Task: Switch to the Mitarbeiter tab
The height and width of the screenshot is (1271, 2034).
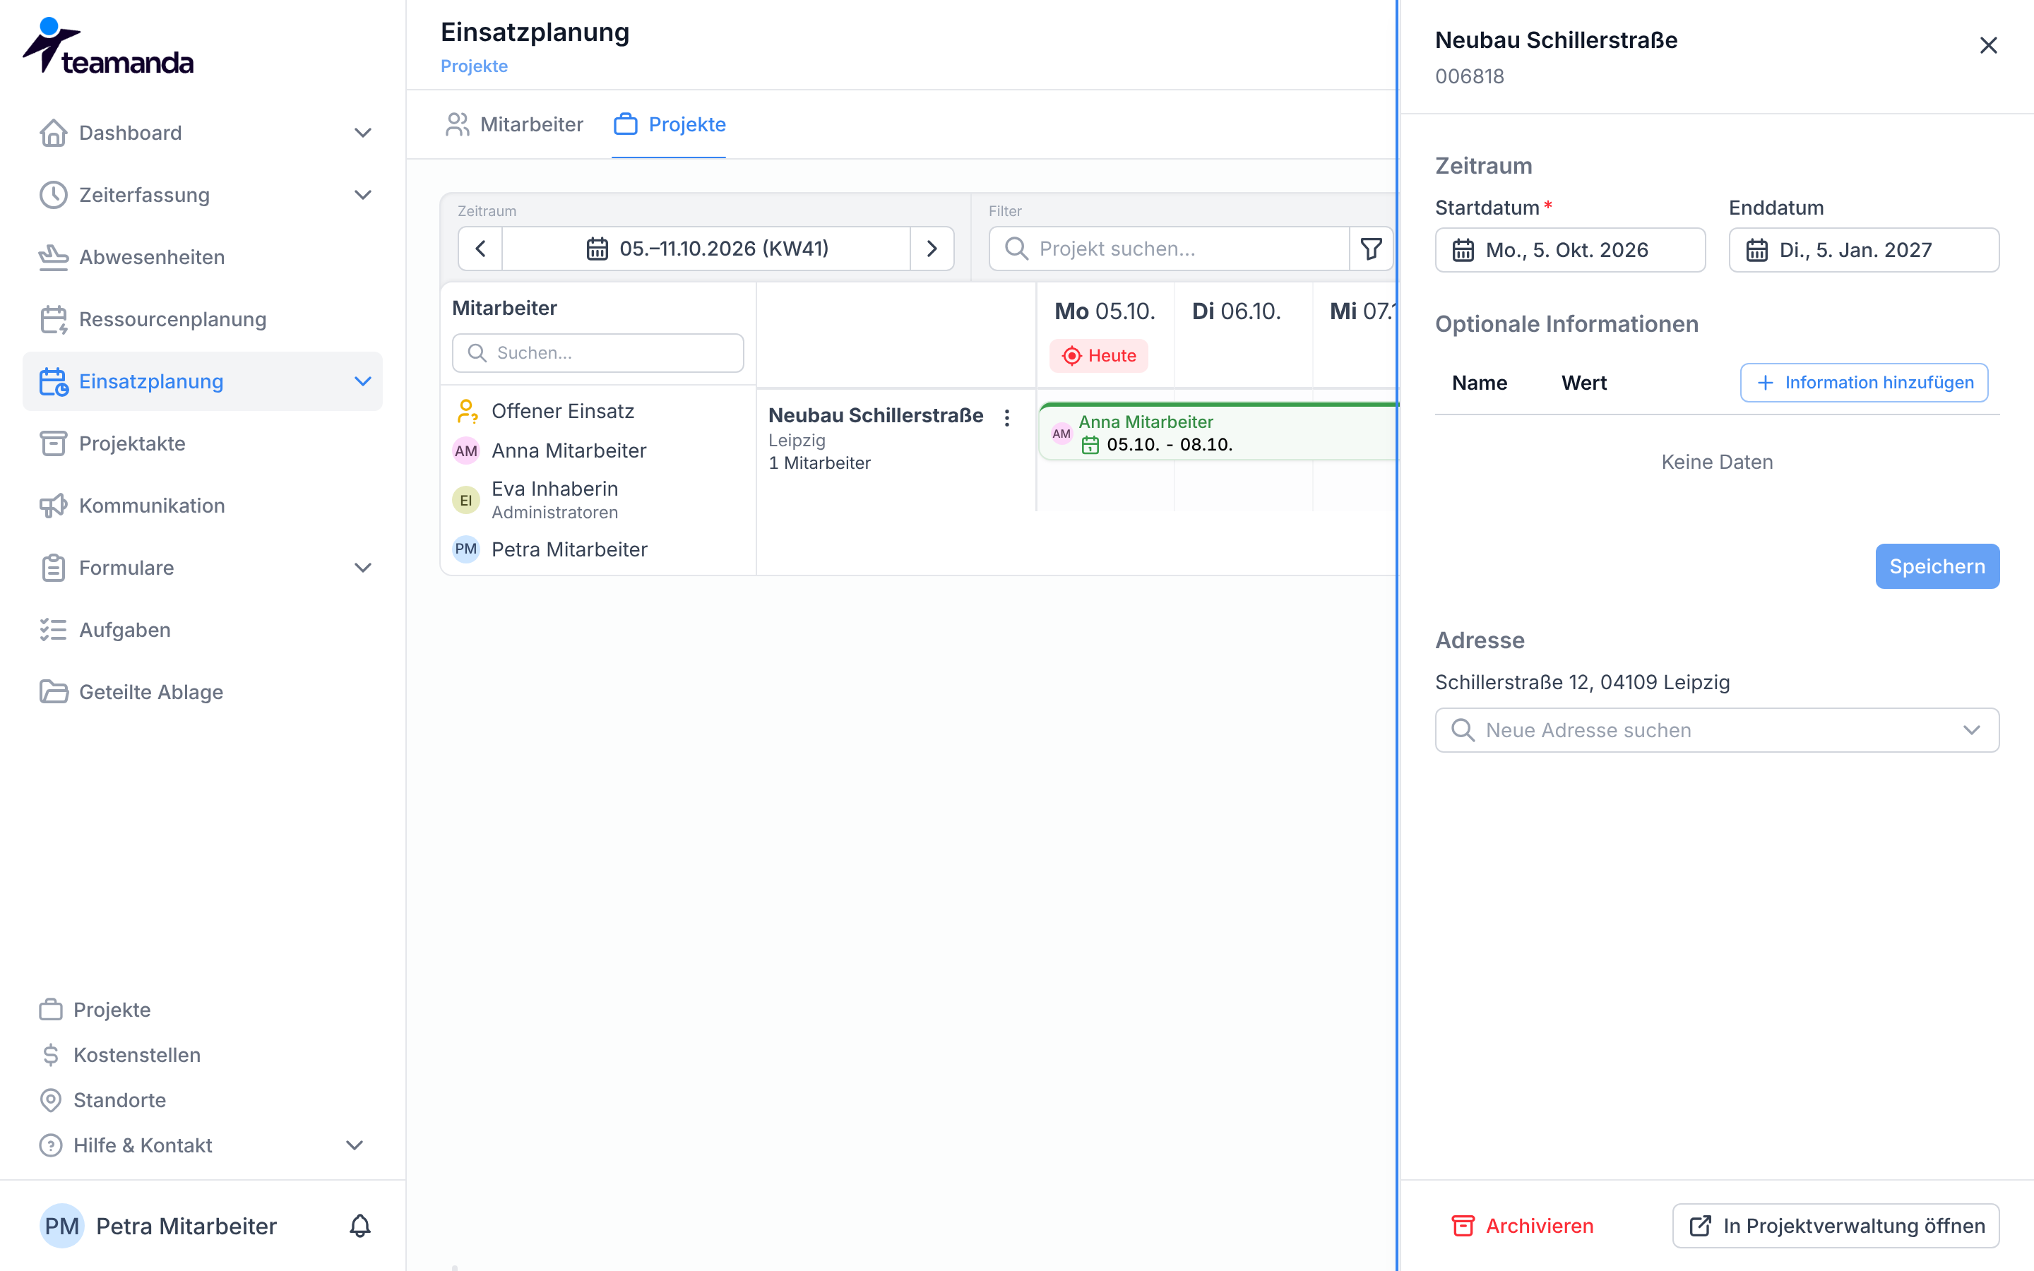Action: point(514,124)
